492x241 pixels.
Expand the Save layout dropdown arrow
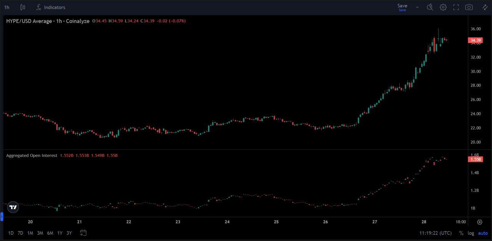click(417, 7)
